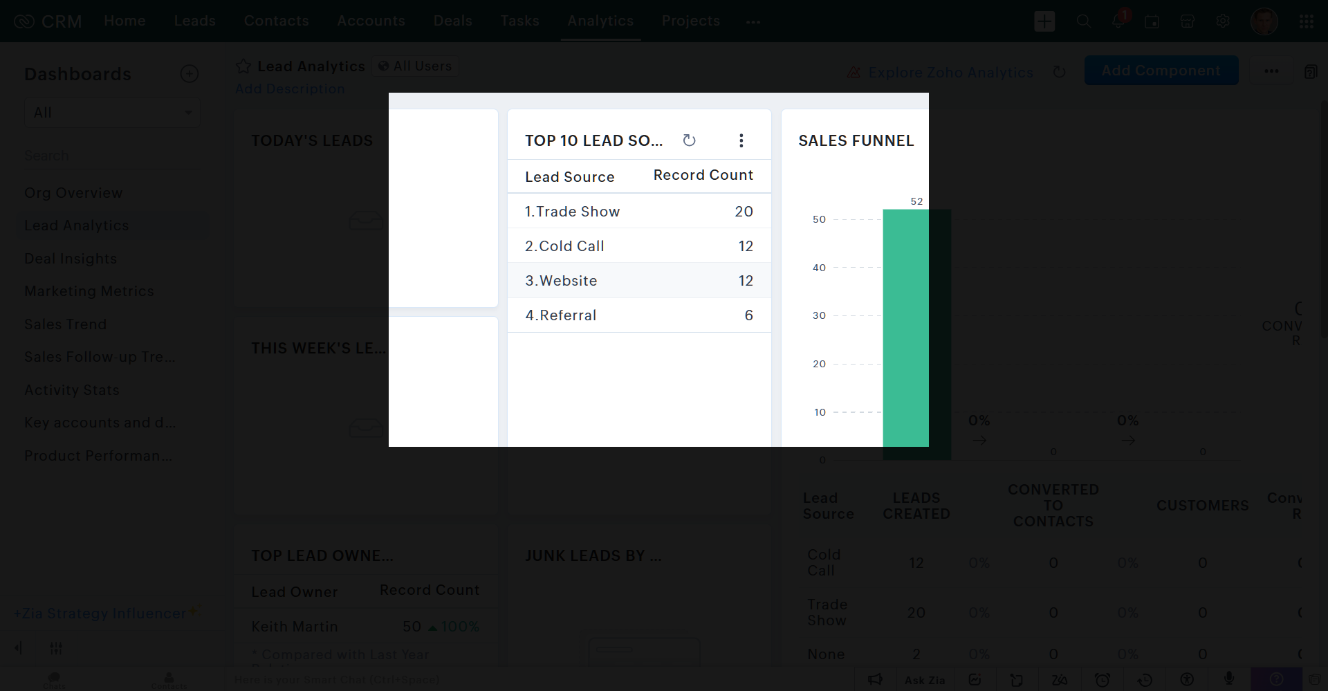Screen dimensions: 1328x691
Task: Open the global search
Action: pyautogui.click(x=1084, y=21)
